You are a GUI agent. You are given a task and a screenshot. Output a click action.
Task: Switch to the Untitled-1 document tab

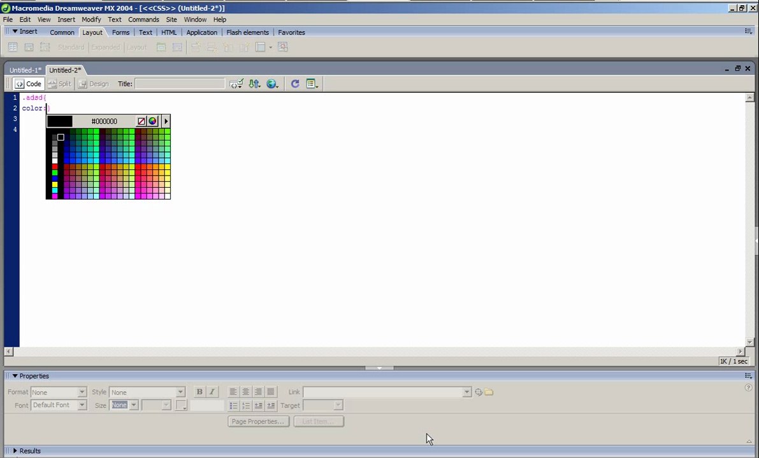click(x=25, y=70)
